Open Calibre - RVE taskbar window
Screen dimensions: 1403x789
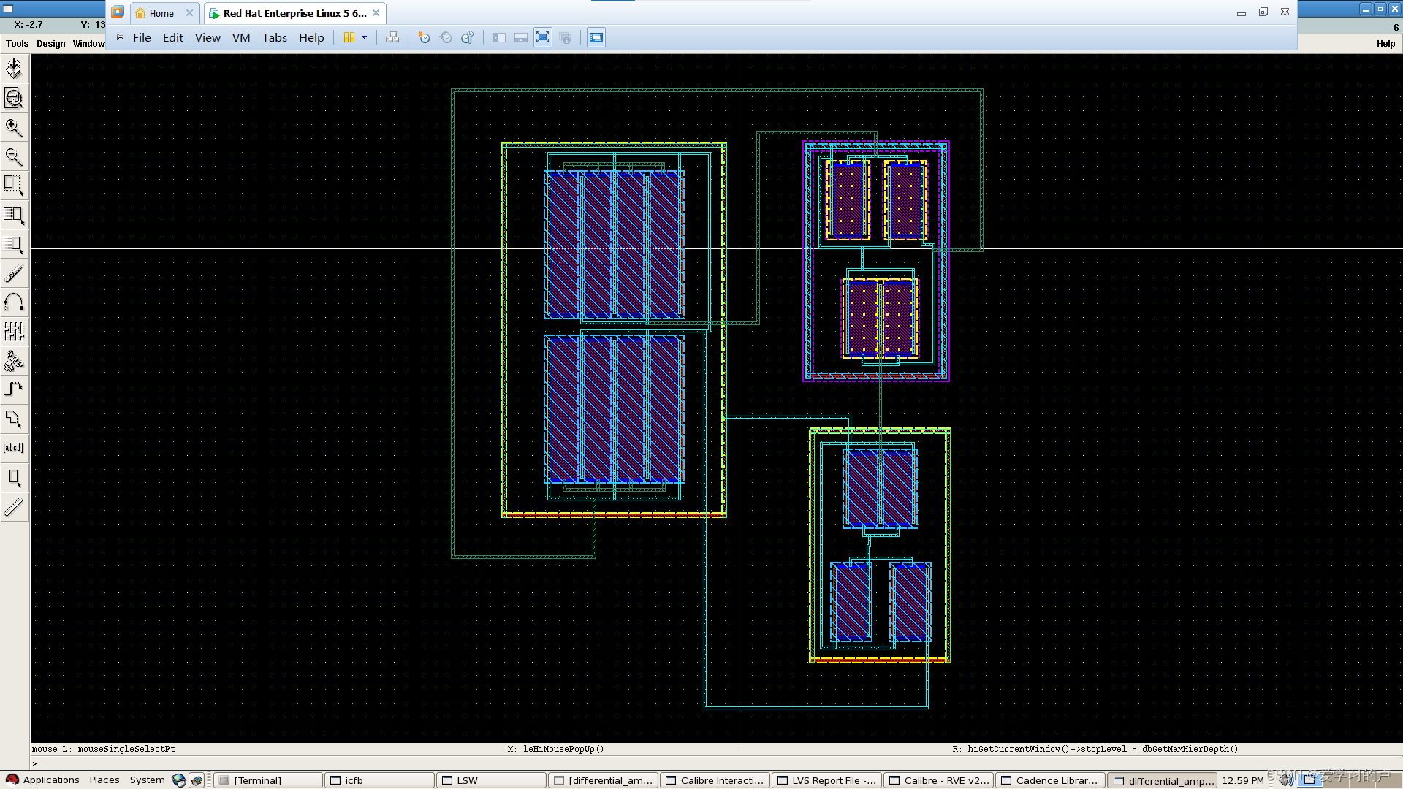(x=938, y=780)
